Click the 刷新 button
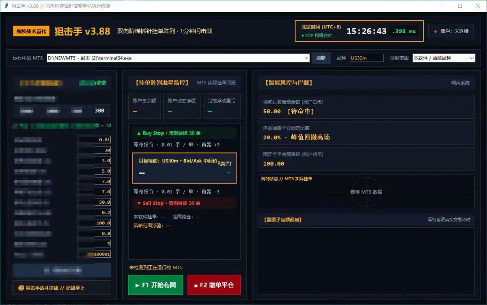This screenshot has height=305, width=487. pyautogui.click(x=321, y=58)
